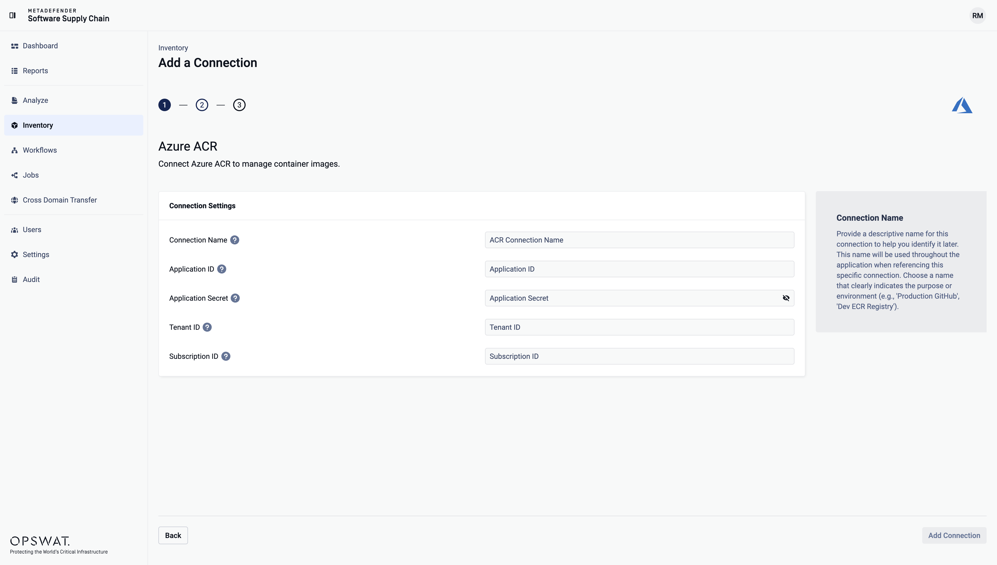Click the Users group icon

coord(15,230)
